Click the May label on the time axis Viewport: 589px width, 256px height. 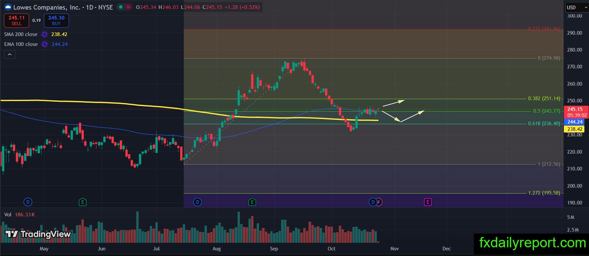[44, 249]
